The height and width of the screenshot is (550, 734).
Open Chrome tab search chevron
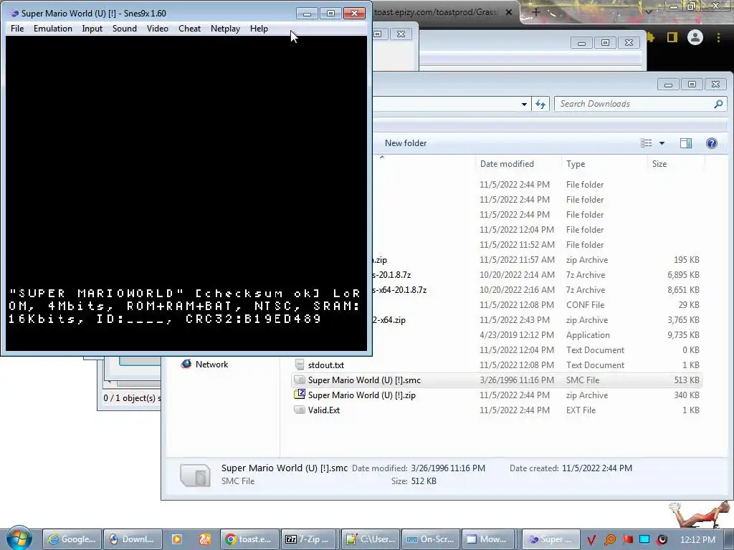pos(649,12)
